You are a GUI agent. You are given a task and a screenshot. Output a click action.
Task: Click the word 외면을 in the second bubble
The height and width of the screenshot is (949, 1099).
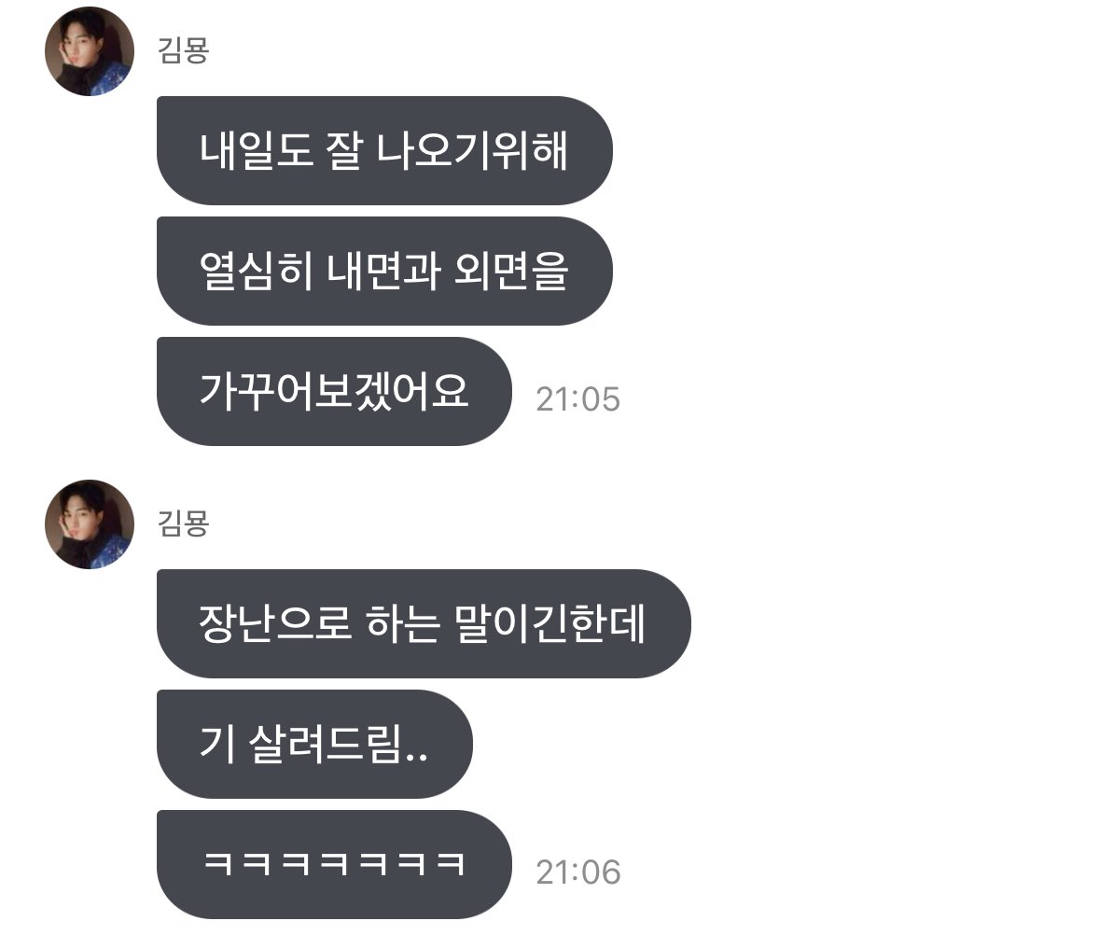511,272
